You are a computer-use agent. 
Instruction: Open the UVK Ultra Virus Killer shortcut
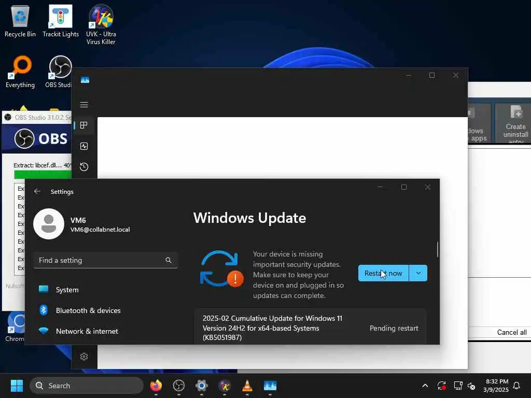coord(101,24)
